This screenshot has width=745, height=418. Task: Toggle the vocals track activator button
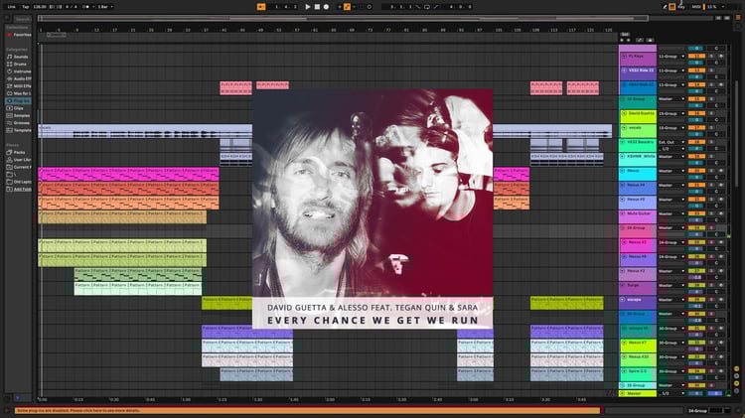pos(696,128)
